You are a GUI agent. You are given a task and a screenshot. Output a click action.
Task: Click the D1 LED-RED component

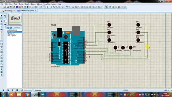[x=109, y=25]
